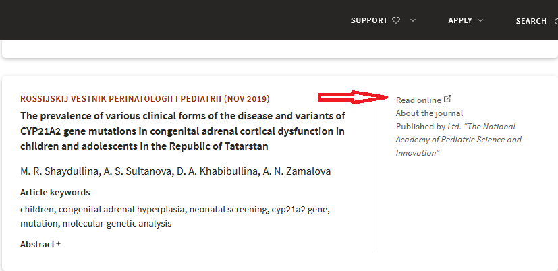This screenshot has height=271, width=558.
Task: Click the heart icon beside SUPPORT
Action: [396, 20]
